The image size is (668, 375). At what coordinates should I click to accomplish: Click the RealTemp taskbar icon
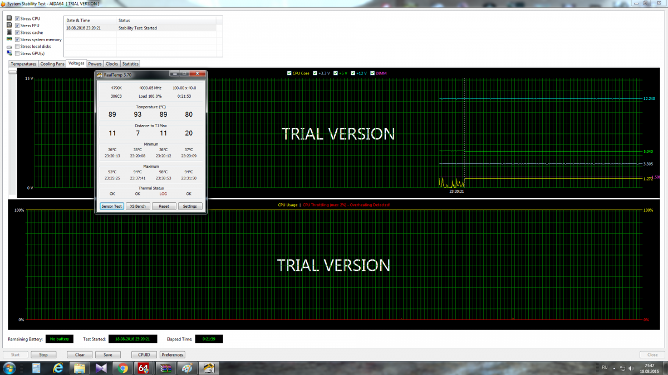point(208,368)
